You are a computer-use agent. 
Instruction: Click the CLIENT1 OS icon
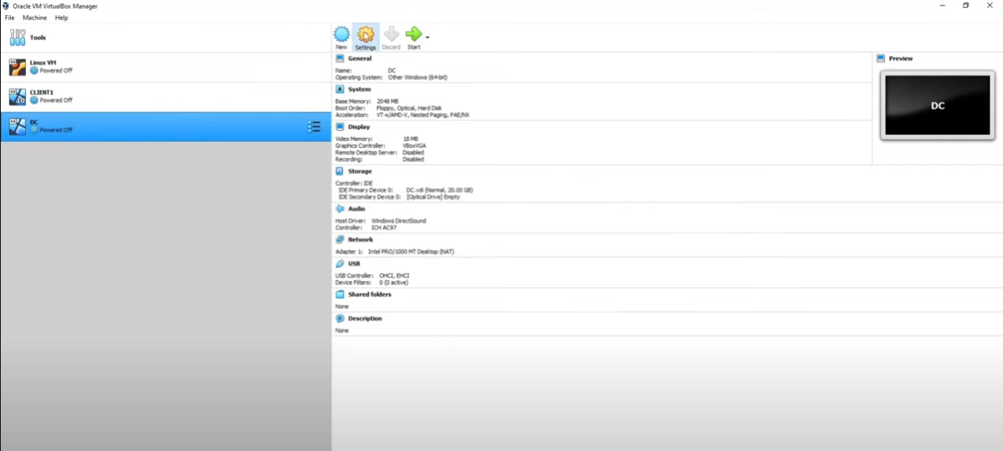pos(17,97)
